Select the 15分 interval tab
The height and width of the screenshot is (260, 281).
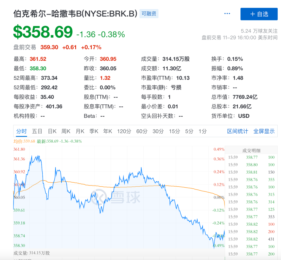click(174, 131)
